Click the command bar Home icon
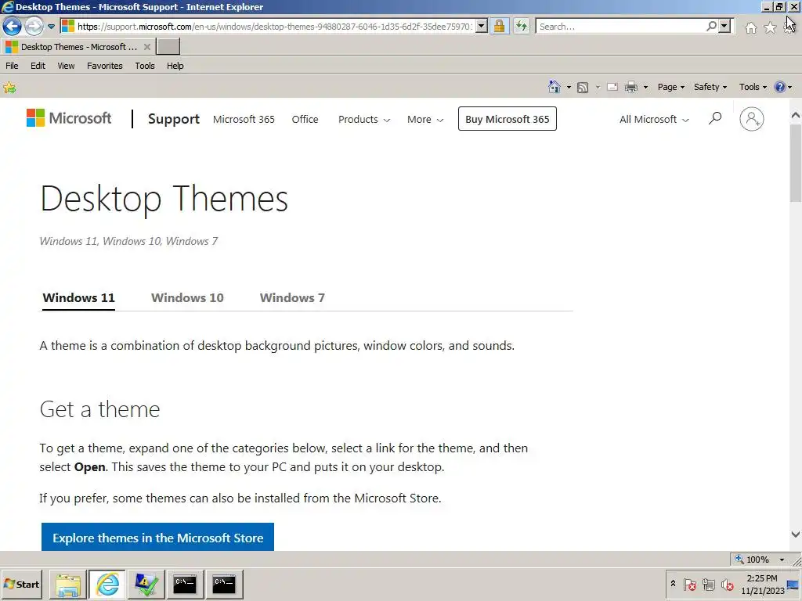802x601 pixels. coord(554,87)
